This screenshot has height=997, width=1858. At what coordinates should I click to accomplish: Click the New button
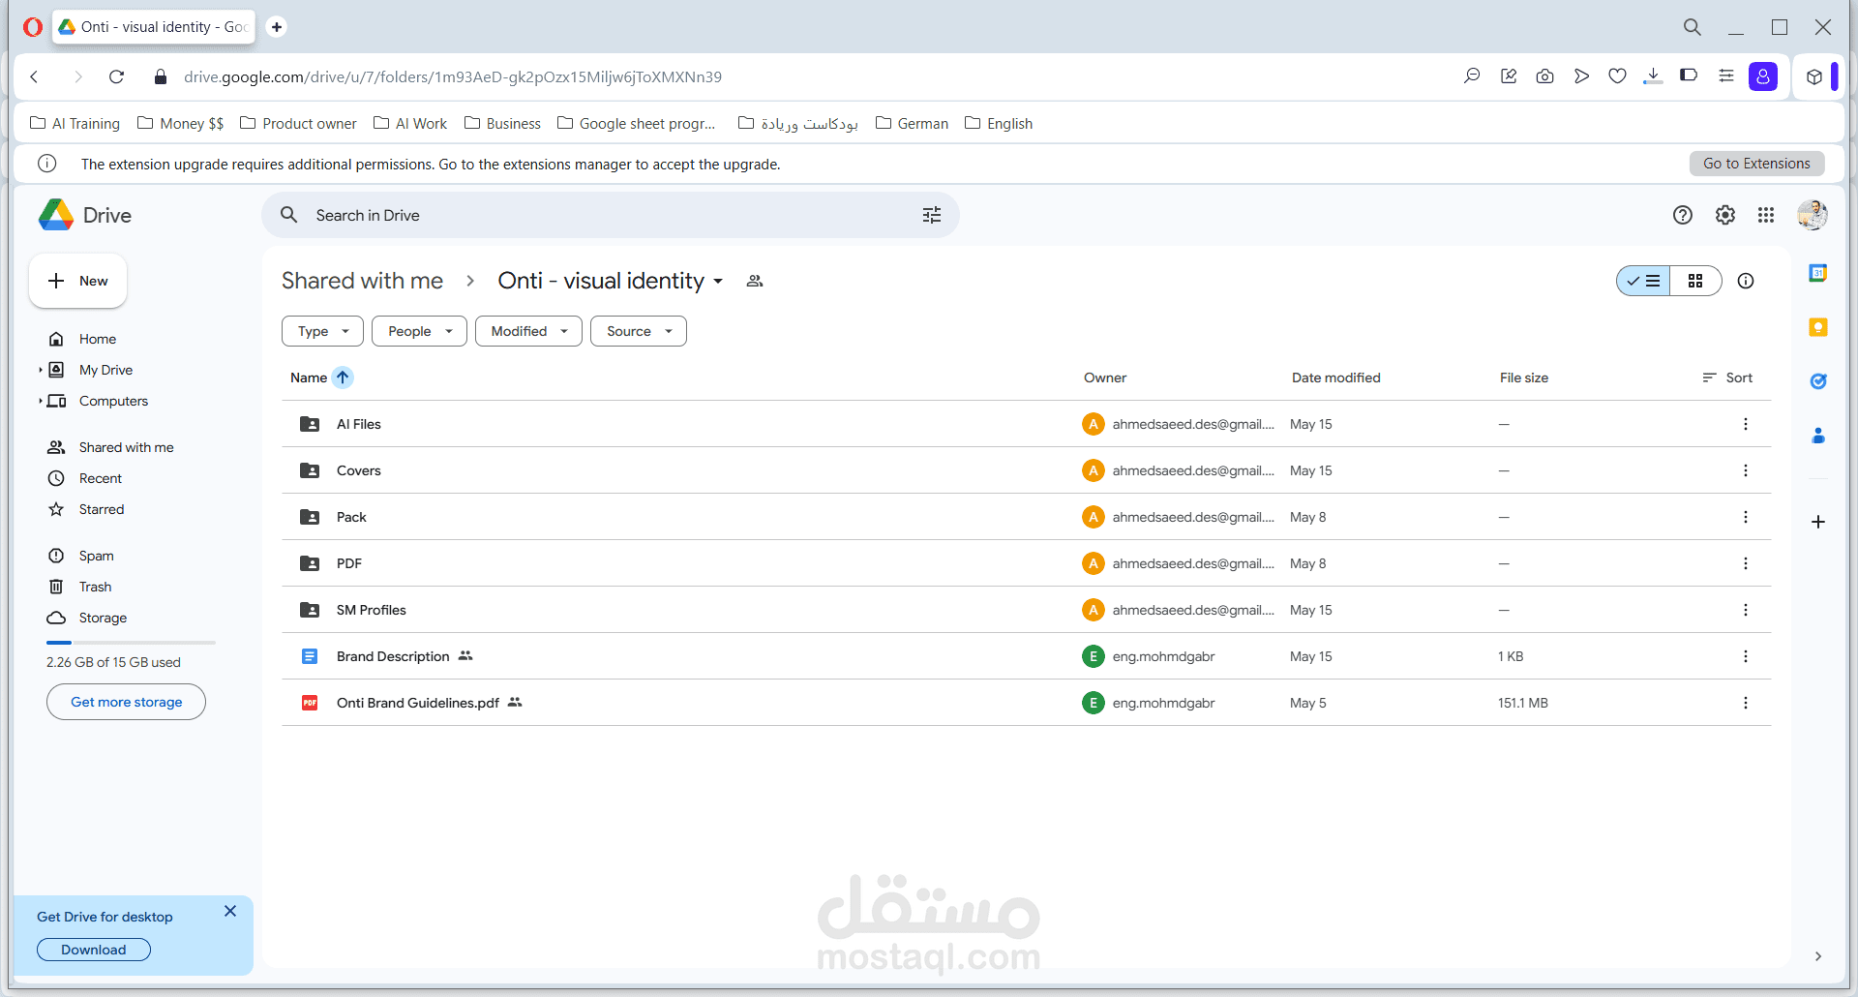(78, 281)
